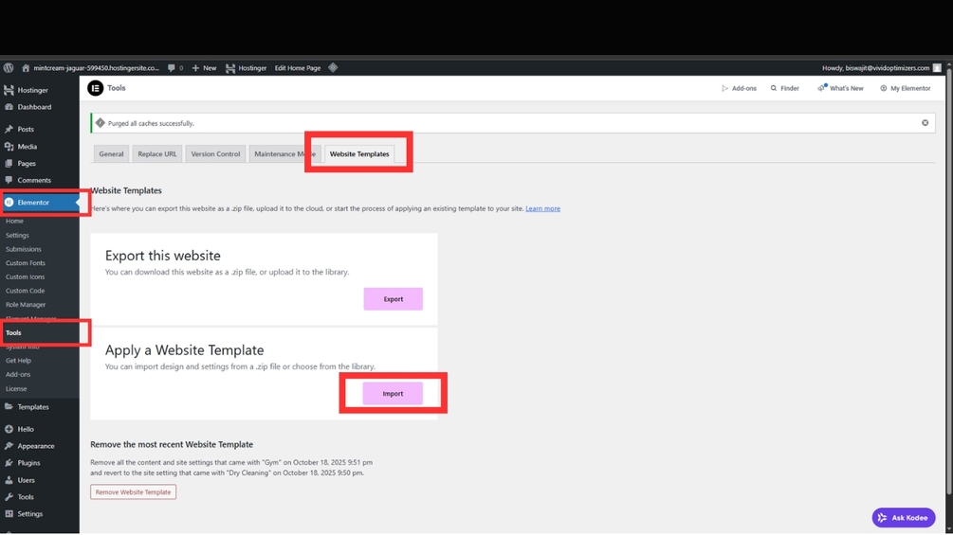Click the Import button
This screenshot has height=535, width=953.
pos(393,394)
